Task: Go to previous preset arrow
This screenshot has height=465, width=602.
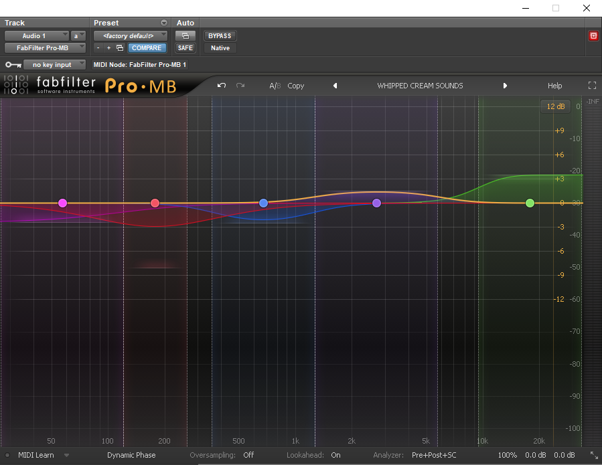Action: 335,86
